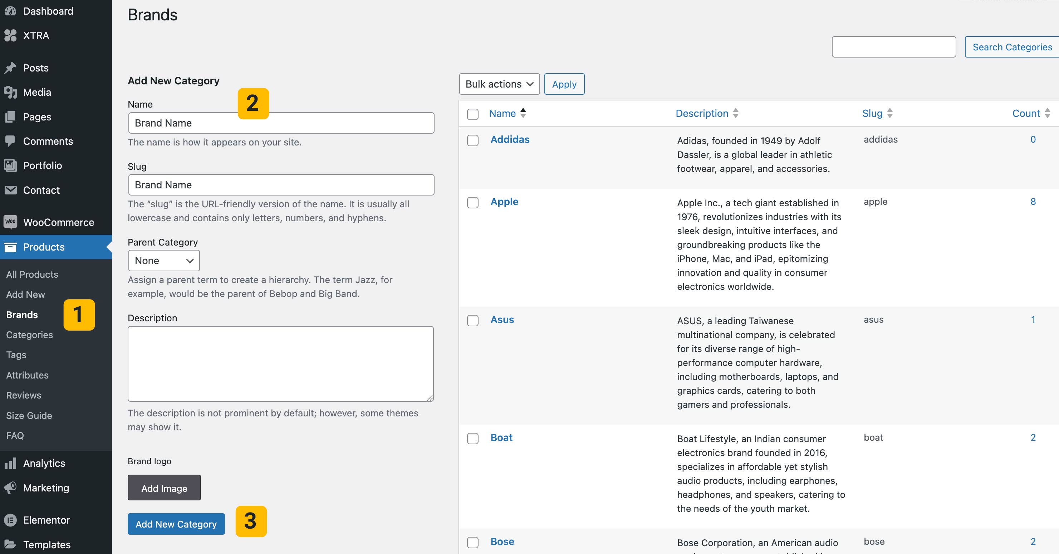Expand the Parent Category None dropdown
The height and width of the screenshot is (554, 1059).
163,261
